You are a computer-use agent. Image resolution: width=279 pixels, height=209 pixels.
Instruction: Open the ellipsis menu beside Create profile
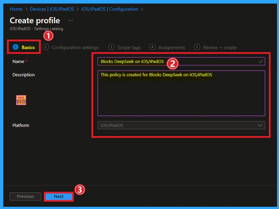71,21
